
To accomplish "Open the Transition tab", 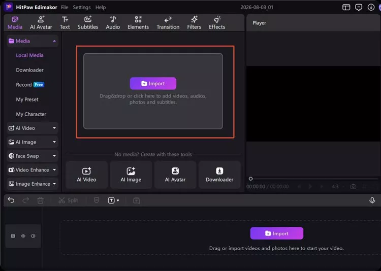I will (x=168, y=23).
